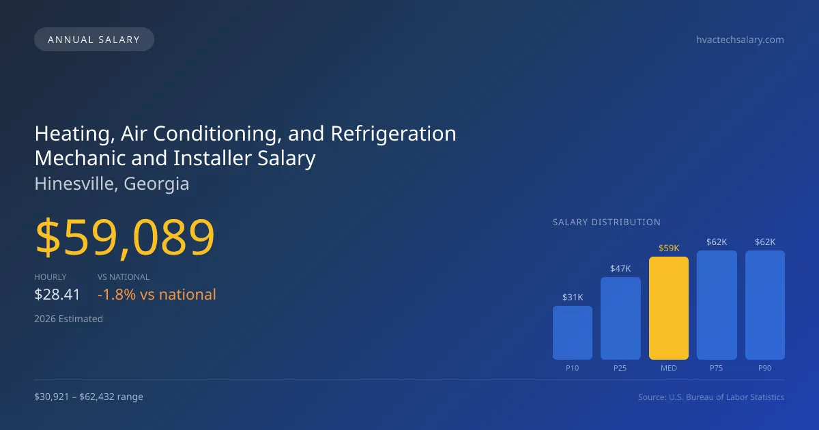Image resolution: width=819 pixels, height=430 pixels.
Task: Click the job title heading
Action: click(245, 145)
